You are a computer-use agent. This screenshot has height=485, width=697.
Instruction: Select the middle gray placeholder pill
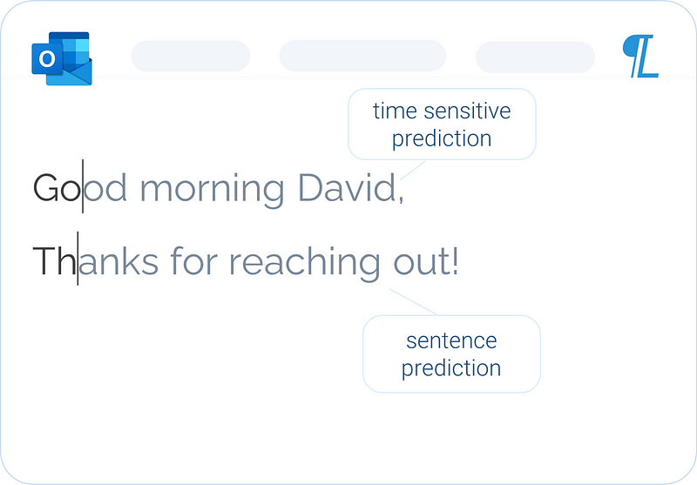(362, 56)
